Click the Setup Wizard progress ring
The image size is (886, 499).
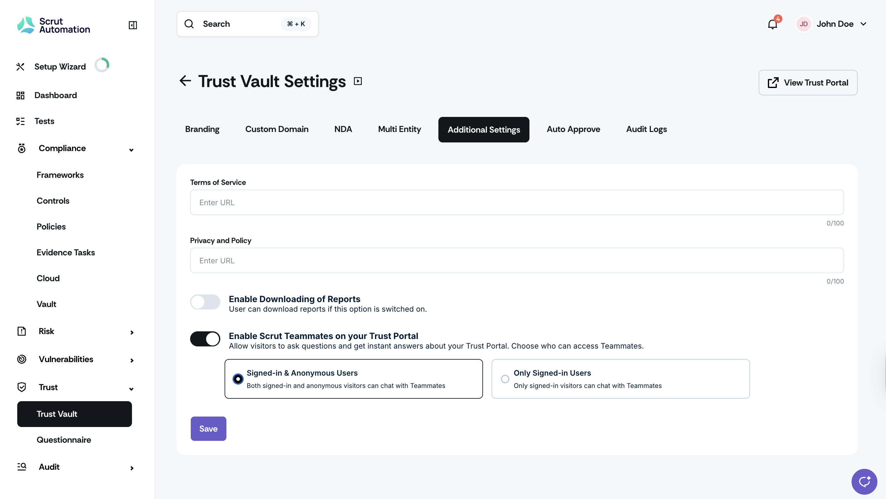(102, 65)
